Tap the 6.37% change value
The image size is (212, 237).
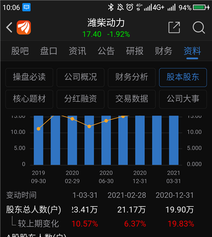tap(135, 224)
